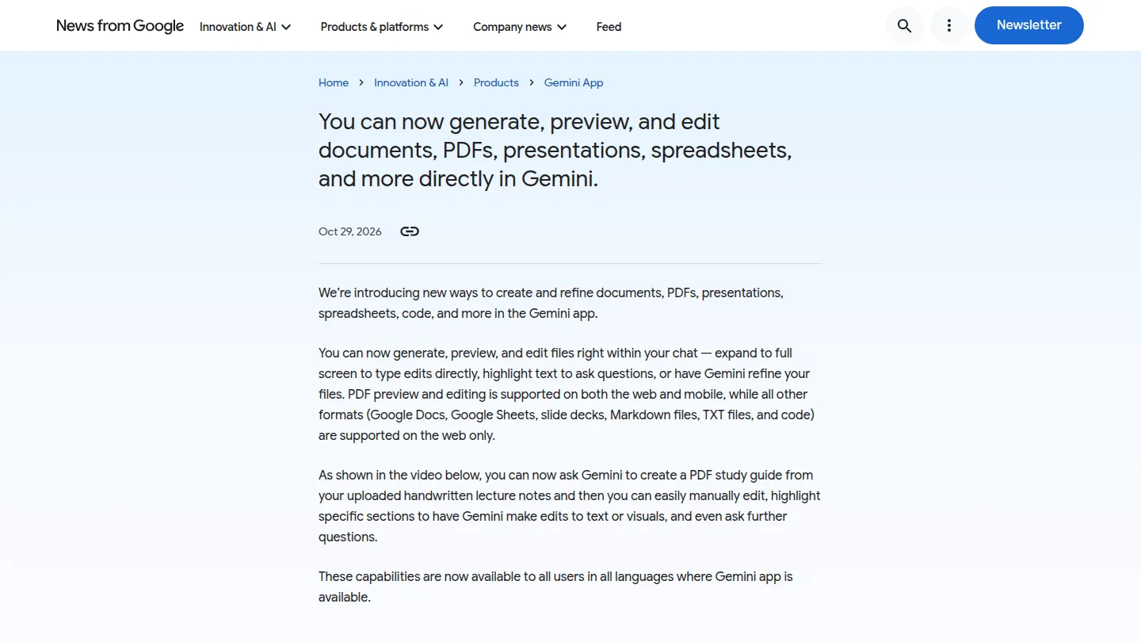Open the Innovation & AI breadcrumb link

[411, 82]
